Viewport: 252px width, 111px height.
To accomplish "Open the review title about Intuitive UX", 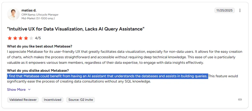I will [76, 29].
